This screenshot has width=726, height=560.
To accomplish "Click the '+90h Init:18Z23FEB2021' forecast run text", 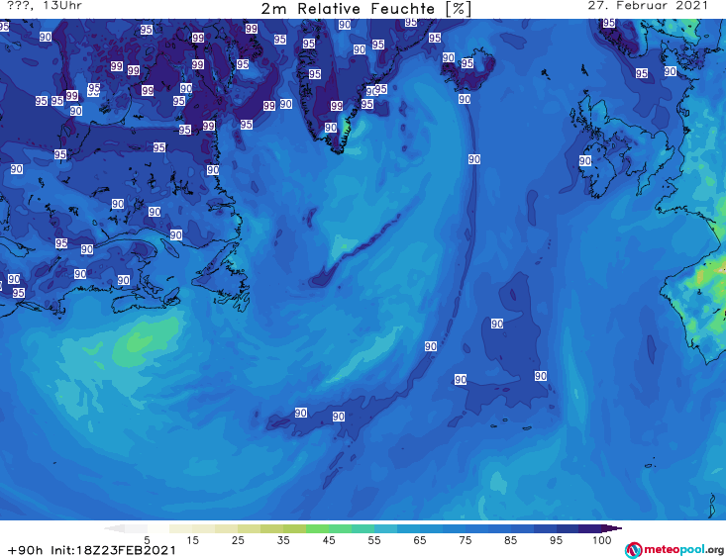I will [x=92, y=550].
